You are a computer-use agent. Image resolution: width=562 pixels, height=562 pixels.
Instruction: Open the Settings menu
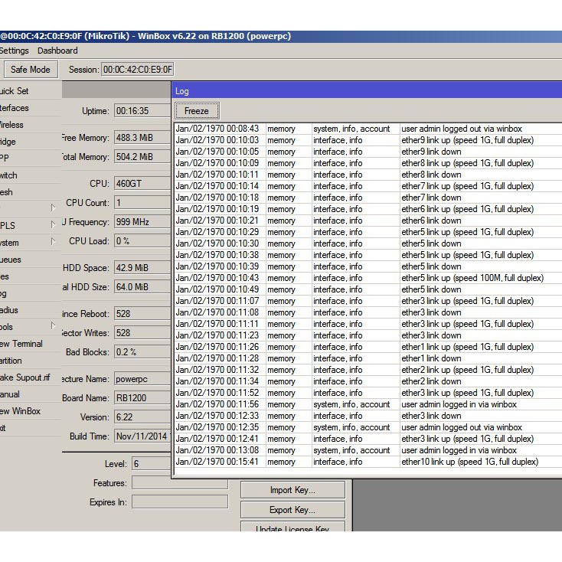14,51
